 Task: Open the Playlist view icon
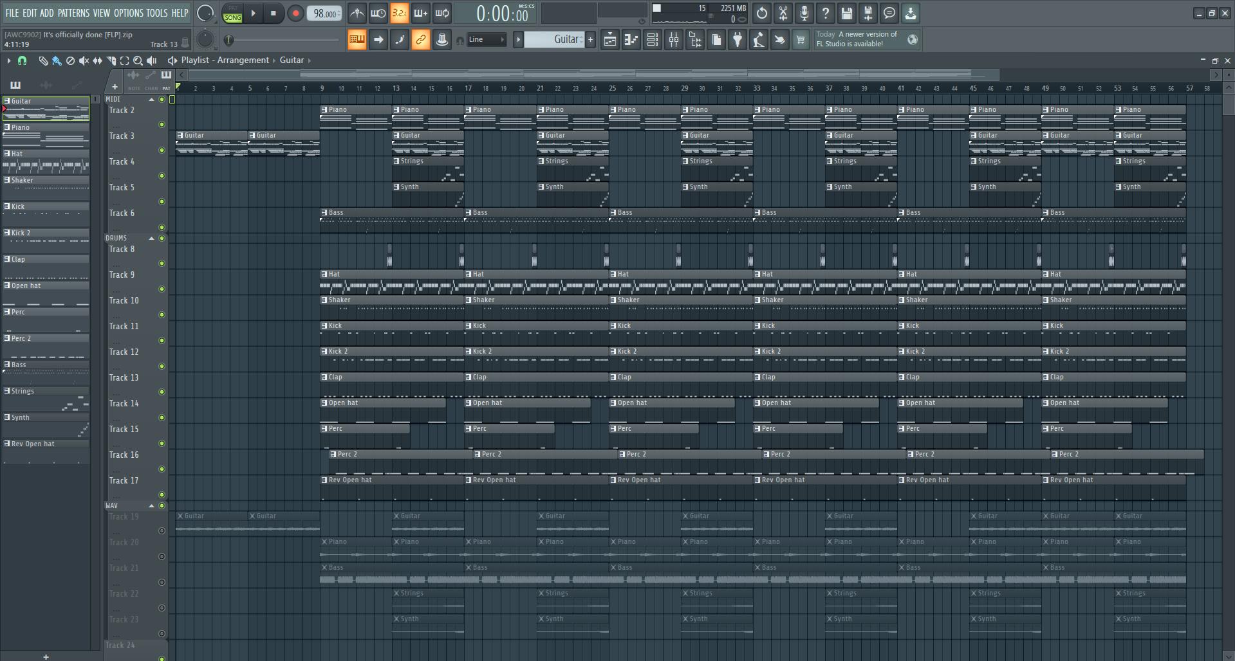point(610,40)
